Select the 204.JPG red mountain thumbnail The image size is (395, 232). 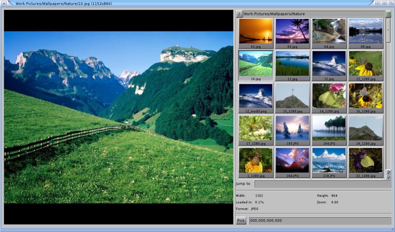coord(292,160)
